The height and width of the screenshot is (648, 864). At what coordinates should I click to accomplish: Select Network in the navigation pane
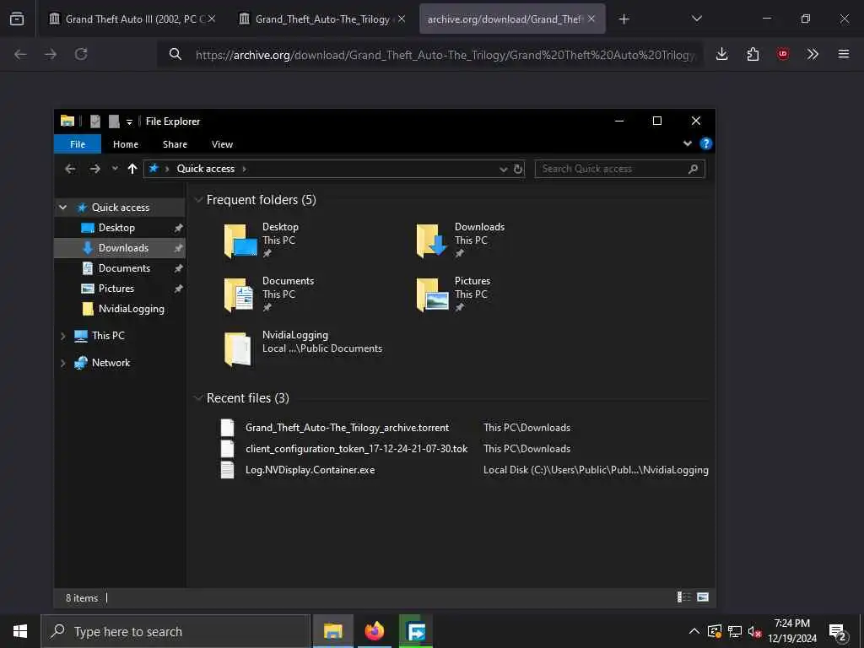click(x=111, y=363)
